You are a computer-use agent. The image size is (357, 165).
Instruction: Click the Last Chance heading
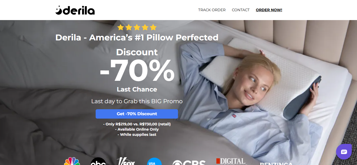click(137, 89)
